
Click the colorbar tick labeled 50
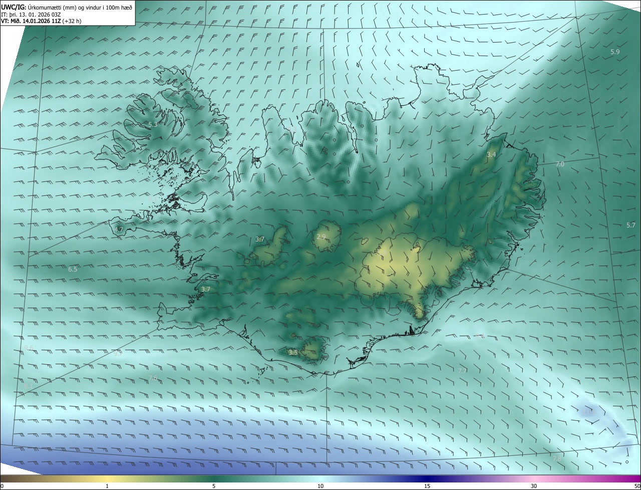637,486
